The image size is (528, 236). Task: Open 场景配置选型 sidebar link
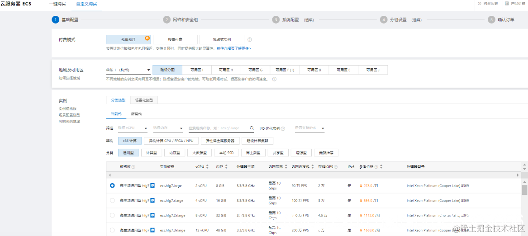click(x=69, y=115)
